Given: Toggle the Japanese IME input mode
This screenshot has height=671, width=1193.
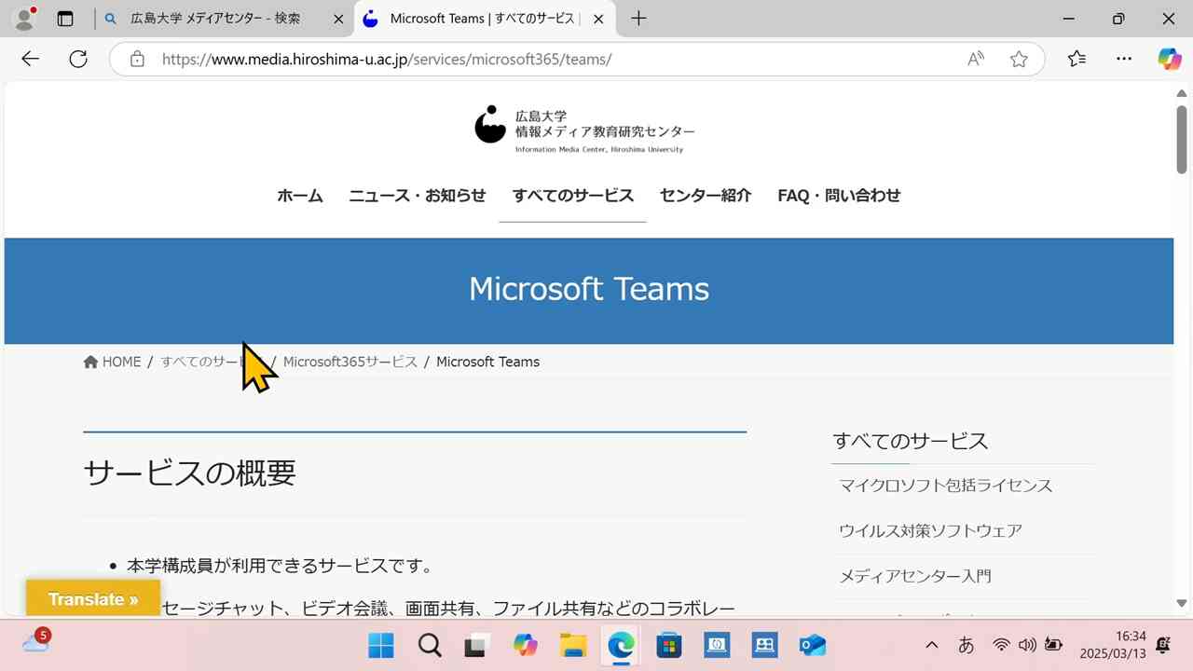Looking at the screenshot, I should pyautogui.click(x=966, y=644).
